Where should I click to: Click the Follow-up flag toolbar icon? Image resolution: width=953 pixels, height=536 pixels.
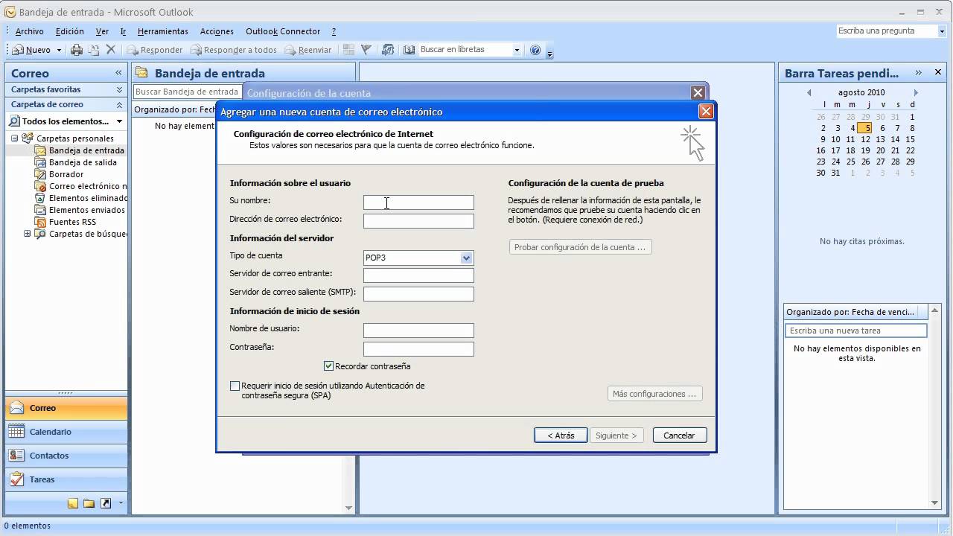[x=366, y=50]
